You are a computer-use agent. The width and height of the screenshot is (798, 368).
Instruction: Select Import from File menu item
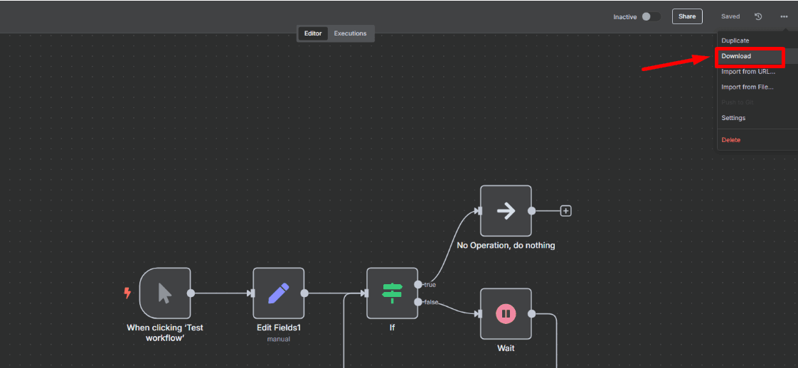point(747,87)
